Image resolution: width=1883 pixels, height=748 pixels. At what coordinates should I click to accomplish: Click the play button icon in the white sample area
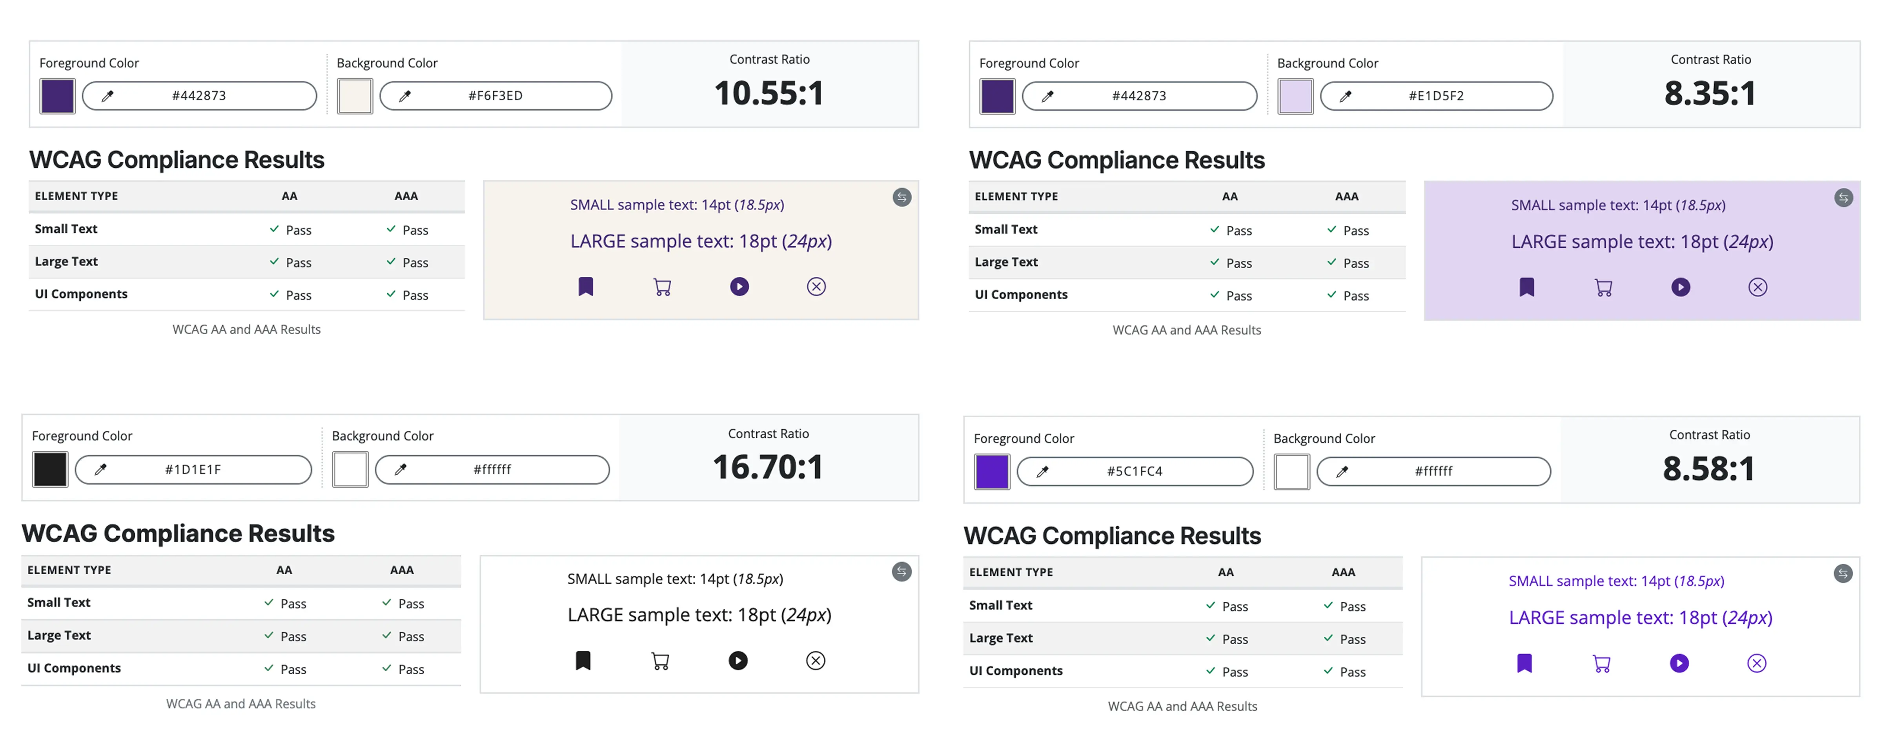739,660
